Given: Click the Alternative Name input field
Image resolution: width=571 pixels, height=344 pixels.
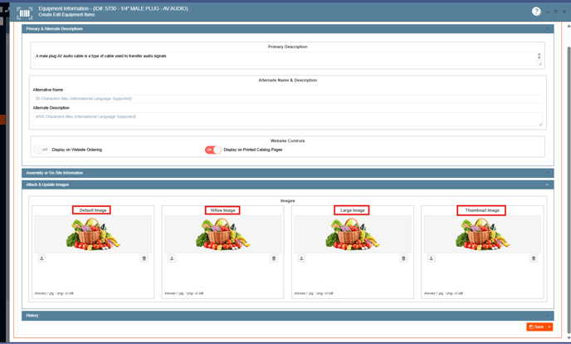Looking at the screenshot, I should point(287,99).
